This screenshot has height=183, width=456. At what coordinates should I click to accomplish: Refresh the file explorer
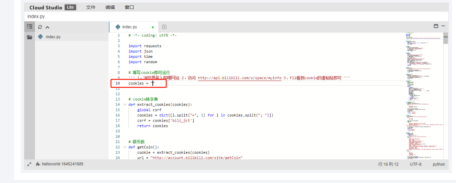(40, 27)
